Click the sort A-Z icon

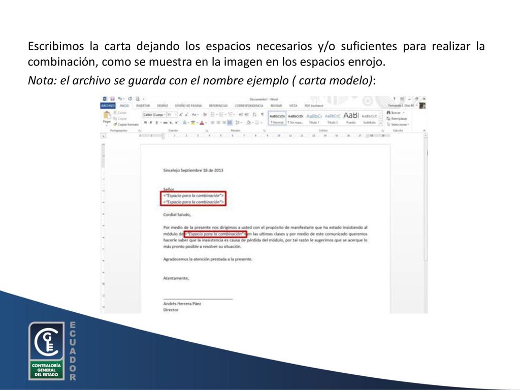click(254, 115)
